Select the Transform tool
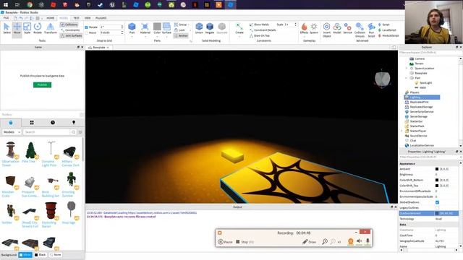Image resolution: width=463 pixels, height=260 pixels. point(51,28)
